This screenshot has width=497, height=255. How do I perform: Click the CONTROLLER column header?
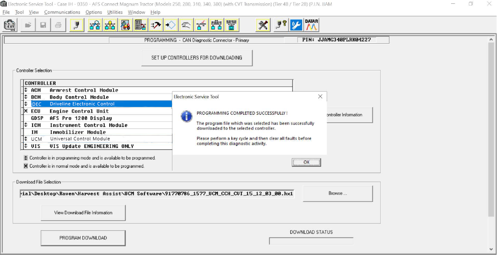[x=158, y=83]
